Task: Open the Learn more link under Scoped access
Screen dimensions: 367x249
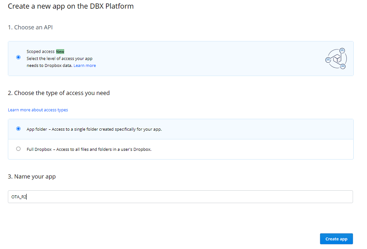Action: click(84, 66)
